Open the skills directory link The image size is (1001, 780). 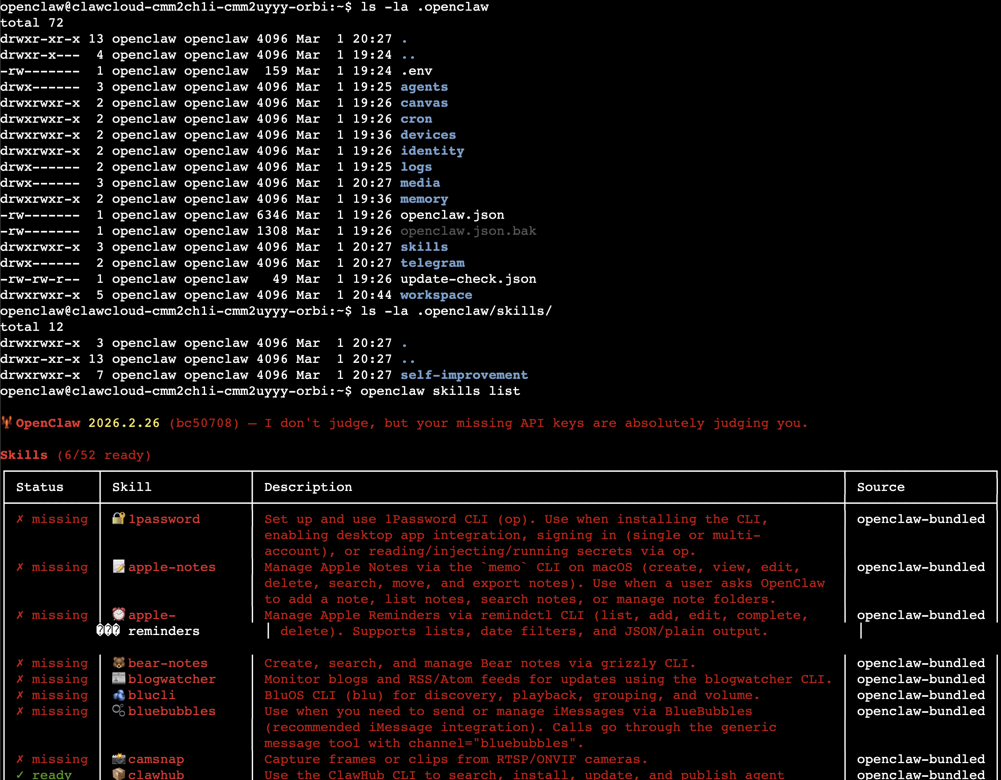424,247
